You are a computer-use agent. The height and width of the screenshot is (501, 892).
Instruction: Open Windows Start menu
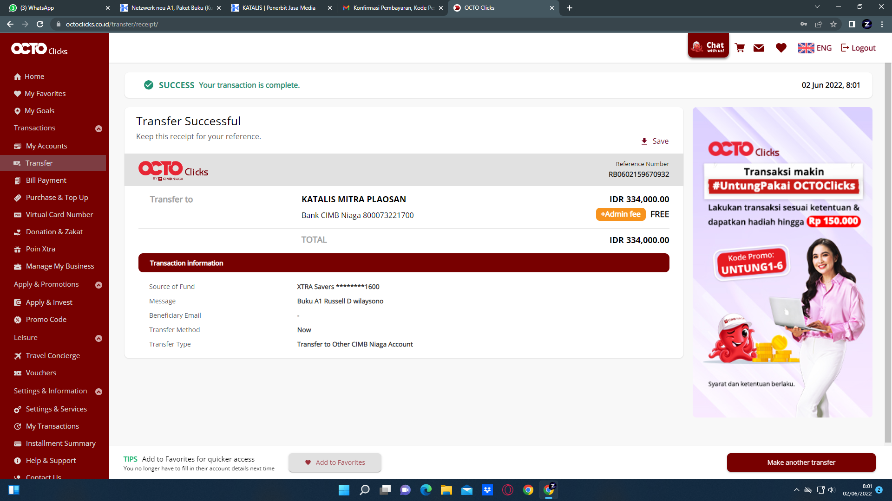(x=344, y=490)
